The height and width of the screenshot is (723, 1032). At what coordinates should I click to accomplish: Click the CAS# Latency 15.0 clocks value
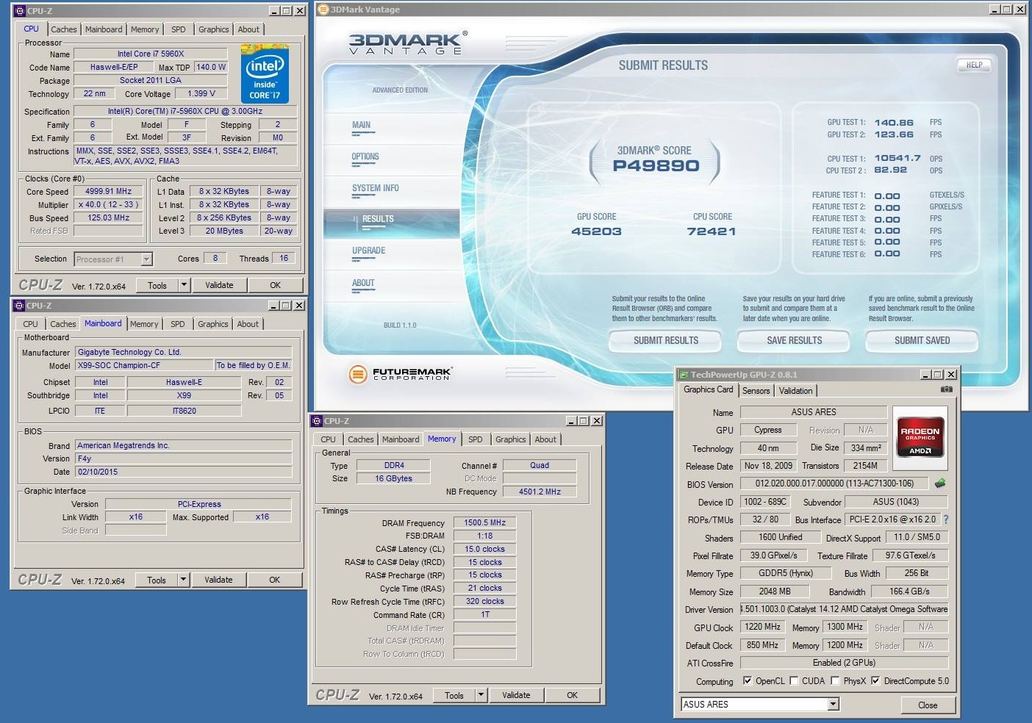pyautogui.click(x=484, y=549)
